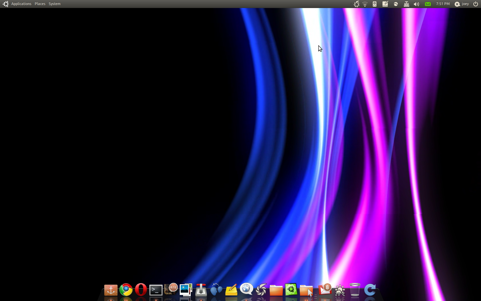Click the swirl indicator in the top panel
The height and width of the screenshot is (301, 481).
357,4
